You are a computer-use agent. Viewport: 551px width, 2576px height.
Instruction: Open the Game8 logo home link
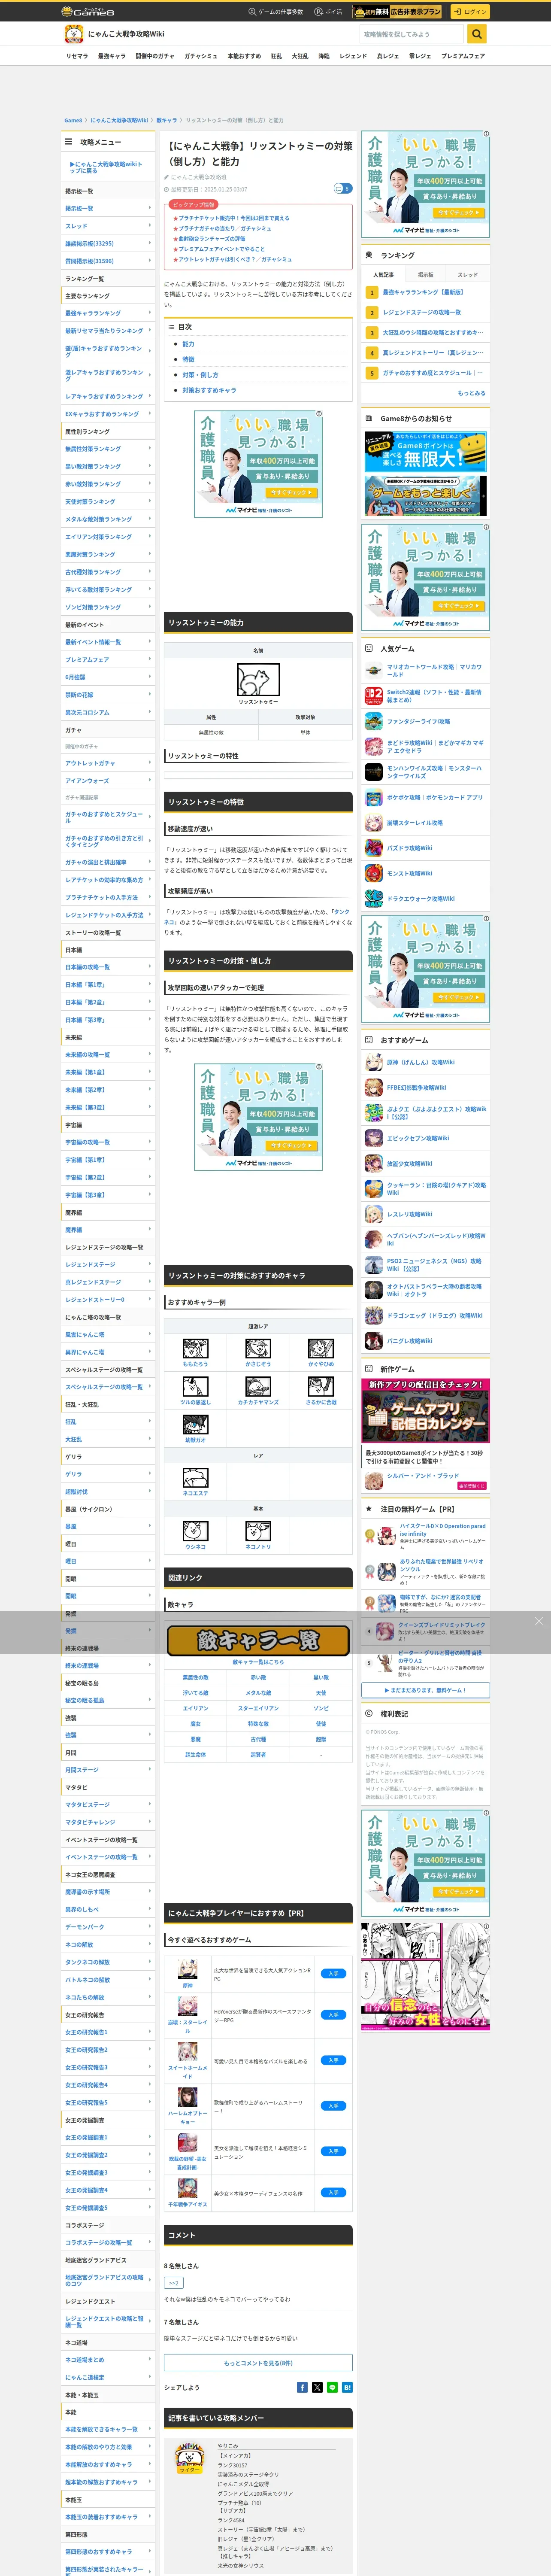(87, 11)
